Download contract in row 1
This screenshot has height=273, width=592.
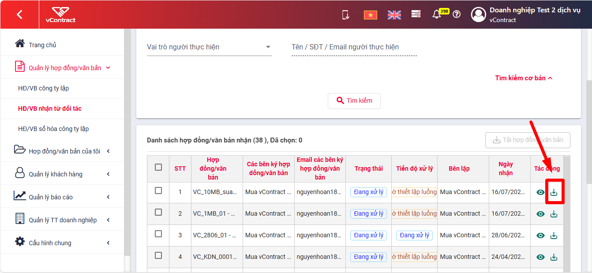pyautogui.click(x=554, y=192)
